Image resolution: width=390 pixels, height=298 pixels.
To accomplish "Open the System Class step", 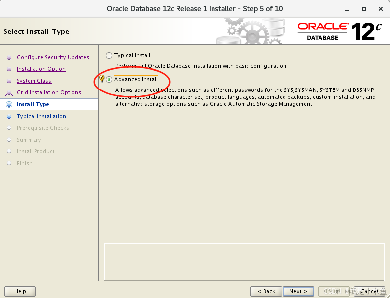I will [34, 81].
